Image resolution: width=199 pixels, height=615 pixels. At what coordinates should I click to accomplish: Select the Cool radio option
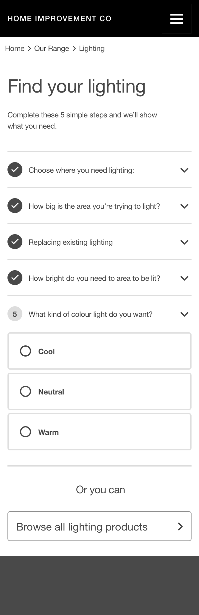(25, 351)
